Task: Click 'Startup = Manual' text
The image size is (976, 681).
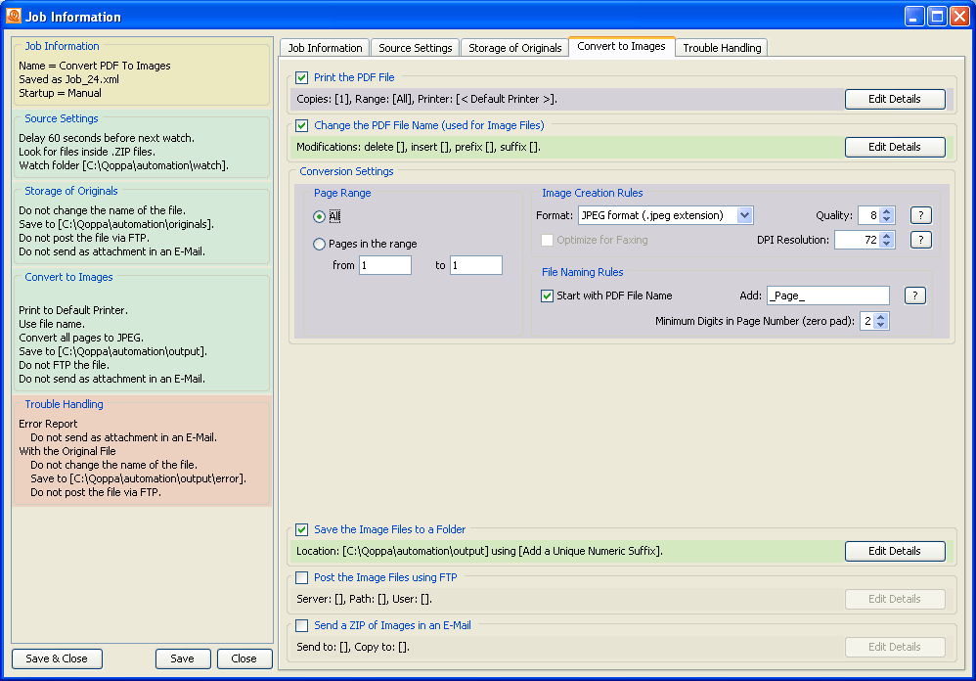Action: (x=60, y=93)
